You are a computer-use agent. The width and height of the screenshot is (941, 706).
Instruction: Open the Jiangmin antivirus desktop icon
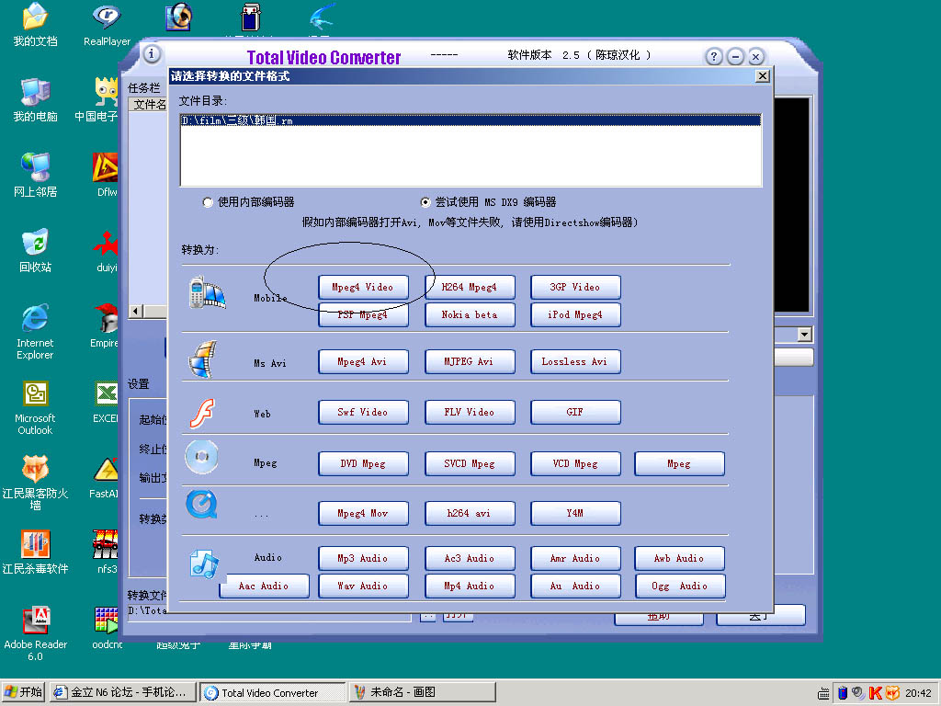36,552
